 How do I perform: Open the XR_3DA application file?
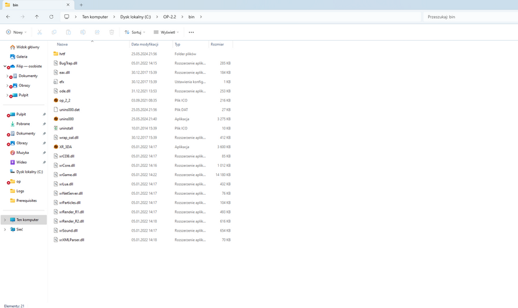point(65,147)
